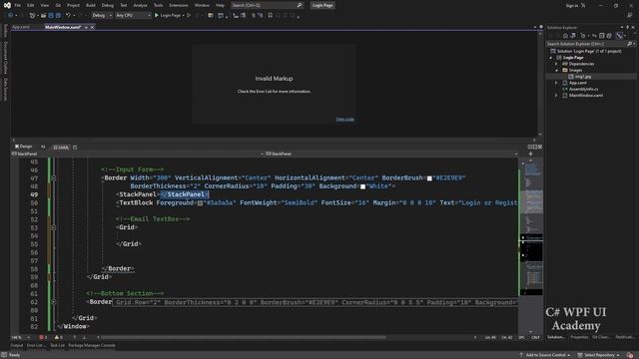This screenshot has height=359, width=639.
Task: Open the Edit menu
Action: click(31, 5)
